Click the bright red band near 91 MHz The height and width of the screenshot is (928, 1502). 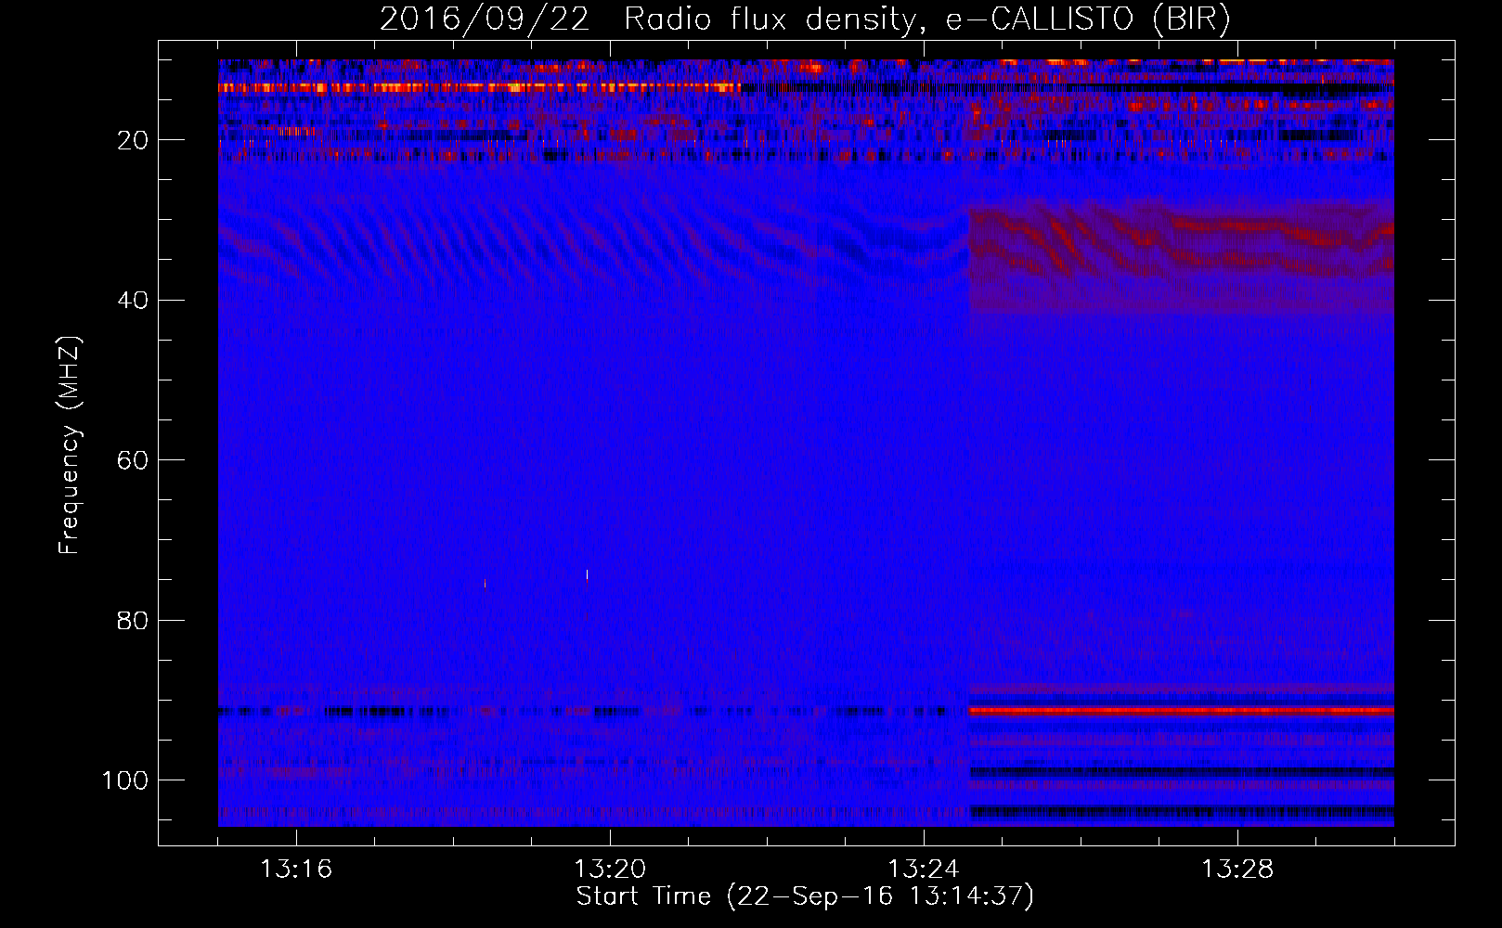pyautogui.click(x=1181, y=711)
